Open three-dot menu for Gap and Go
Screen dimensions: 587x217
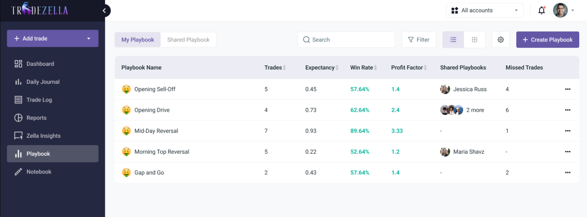(568, 173)
